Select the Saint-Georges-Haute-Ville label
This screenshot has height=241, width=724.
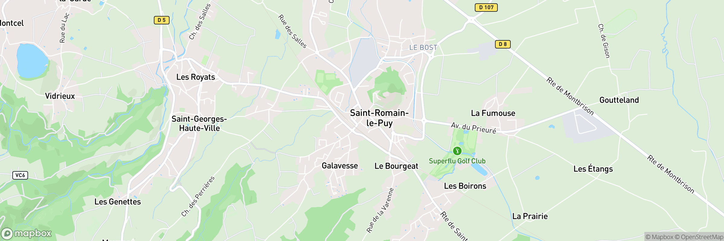(x=199, y=124)
